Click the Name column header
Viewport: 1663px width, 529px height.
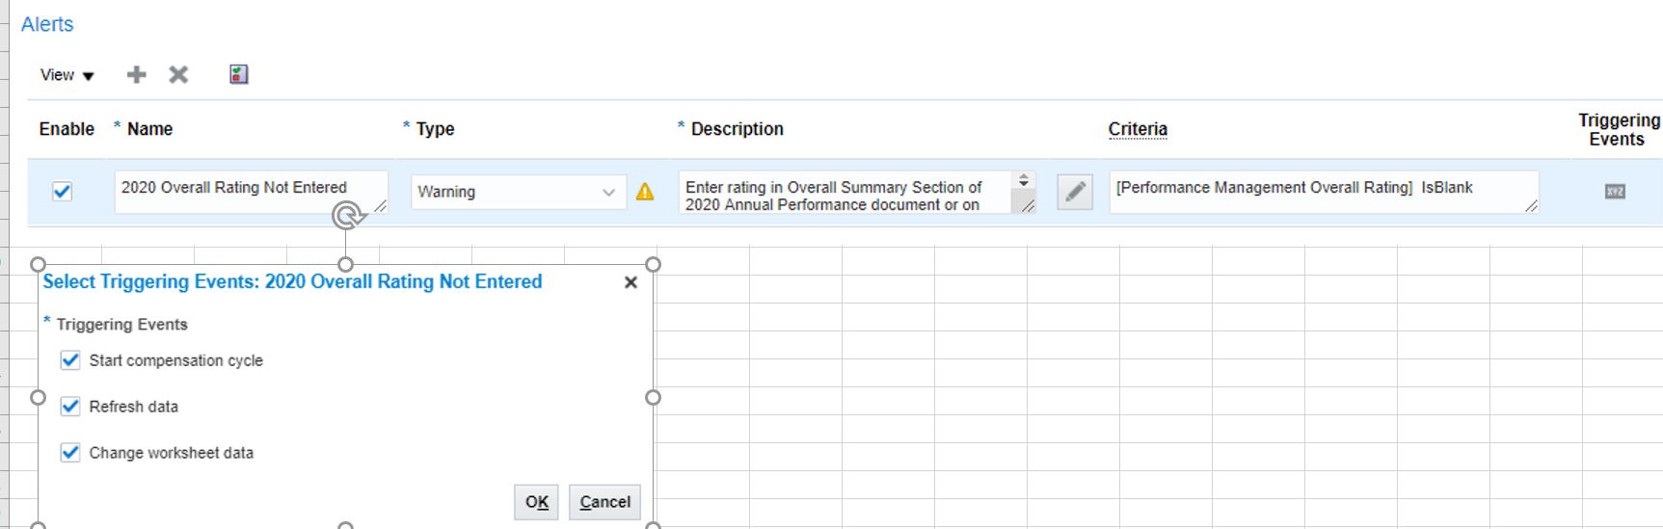click(x=149, y=129)
